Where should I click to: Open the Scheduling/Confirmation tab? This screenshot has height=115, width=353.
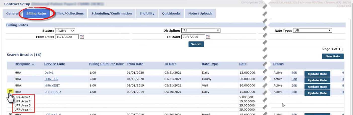[x=111, y=14]
